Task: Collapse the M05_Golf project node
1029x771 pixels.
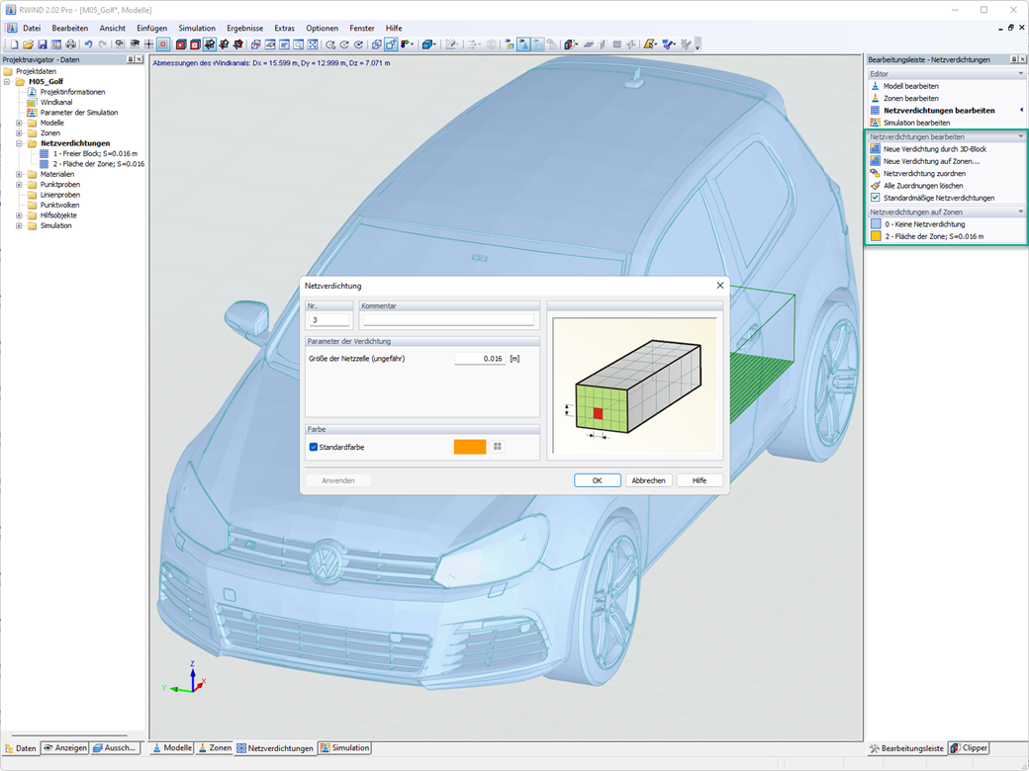Action: click(x=7, y=82)
